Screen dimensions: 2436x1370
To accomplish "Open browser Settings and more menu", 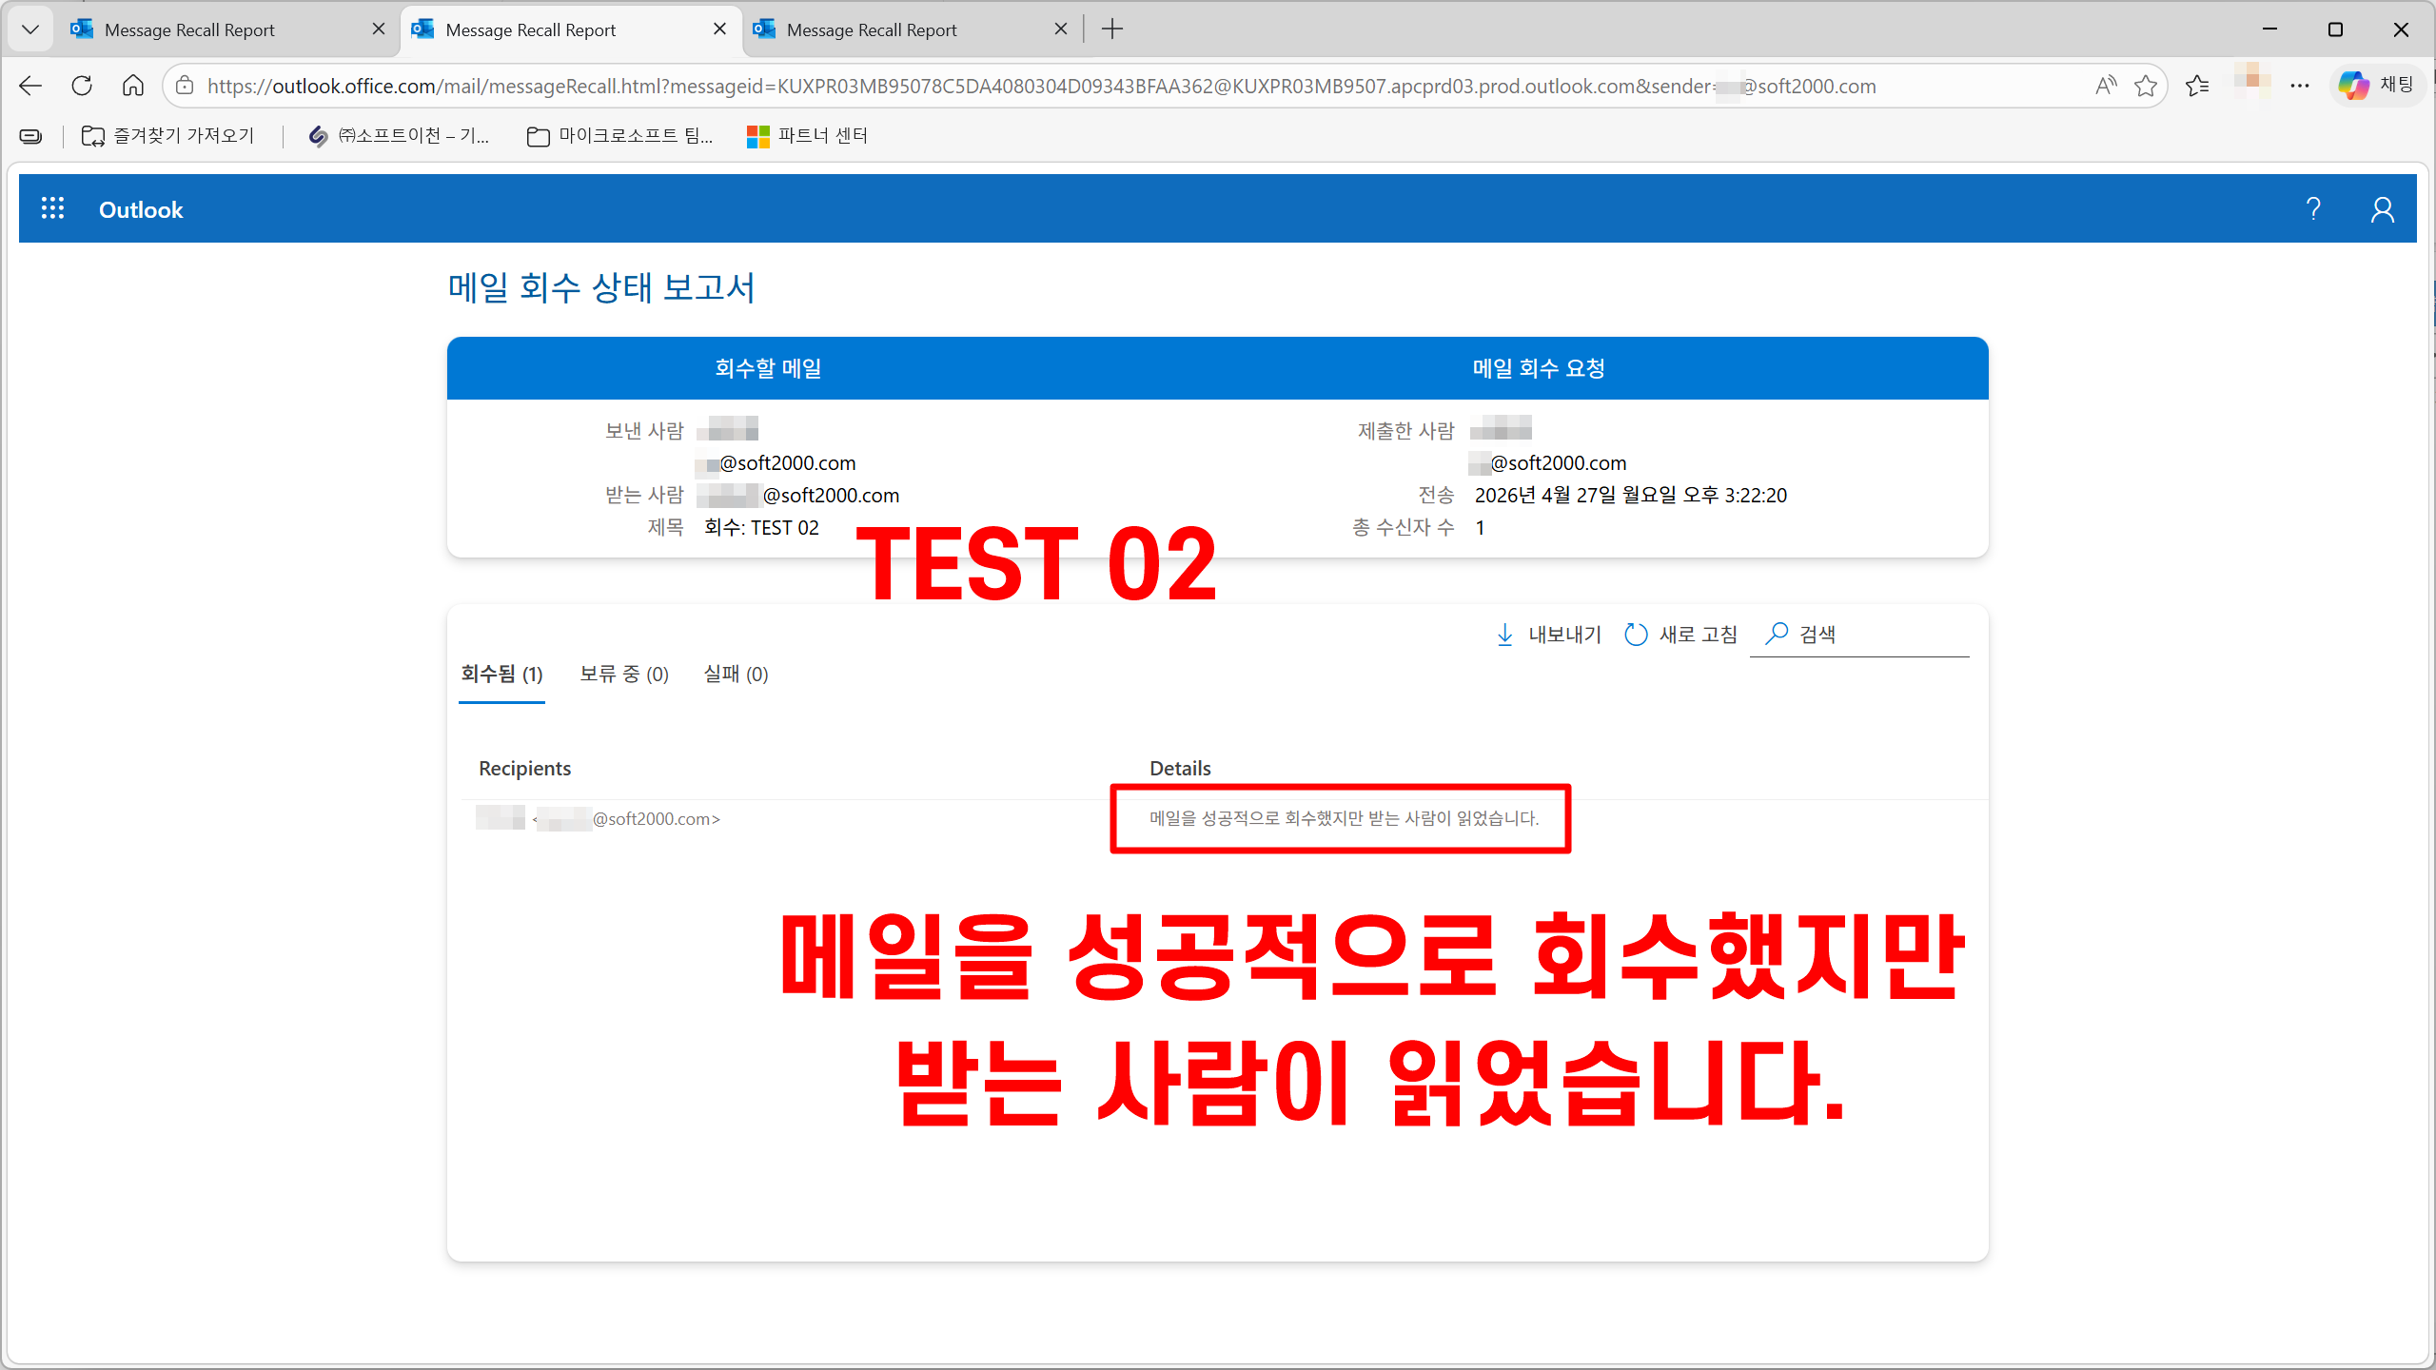I will [x=2300, y=86].
